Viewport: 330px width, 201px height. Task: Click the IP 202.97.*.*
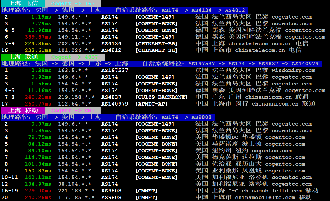pyautogui.click(x=74, y=44)
